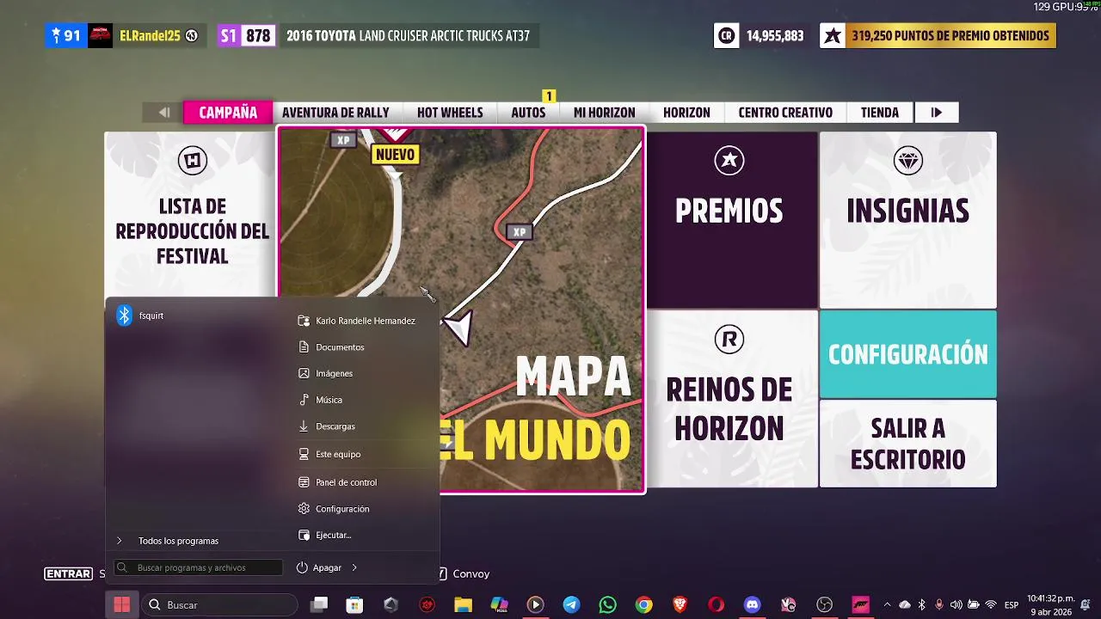Open media player icon on taskbar
This screenshot has width=1101, height=619.
[x=535, y=605]
